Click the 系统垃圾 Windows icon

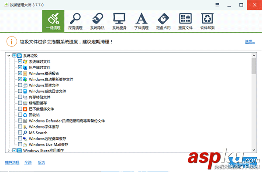(19, 56)
